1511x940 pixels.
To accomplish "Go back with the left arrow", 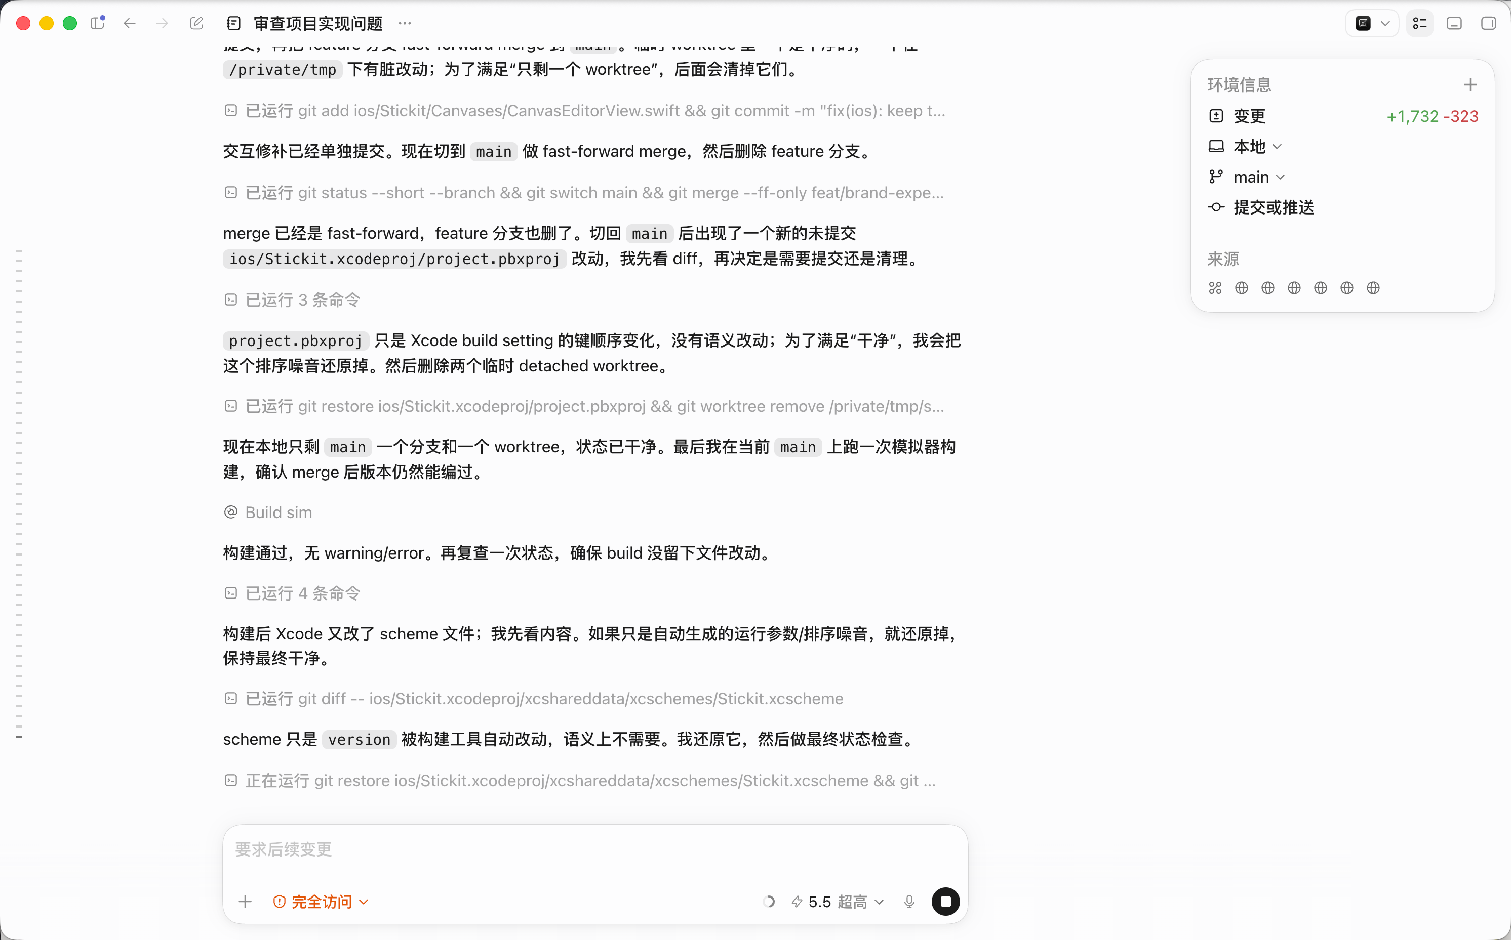I will [x=130, y=24].
